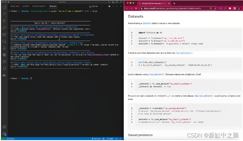Click Go Live in status bar

click(96, 139)
